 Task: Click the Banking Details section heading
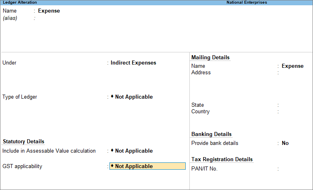pos(211,134)
